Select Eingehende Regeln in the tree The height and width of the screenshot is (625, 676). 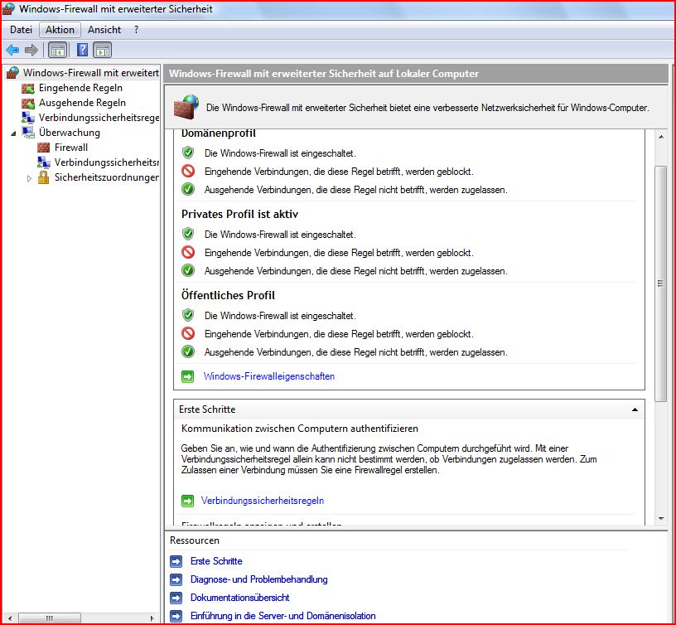pyautogui.click(x=80, y=88)
